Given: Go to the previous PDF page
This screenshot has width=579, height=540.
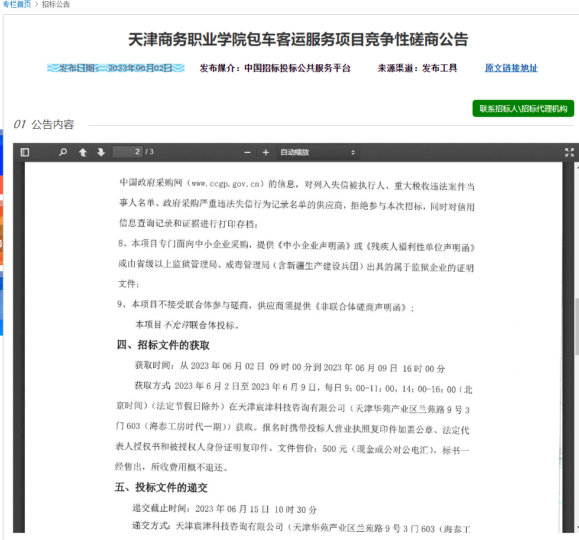Looking at the screenshot, I should pyautogui.click(x=83, y=152).
